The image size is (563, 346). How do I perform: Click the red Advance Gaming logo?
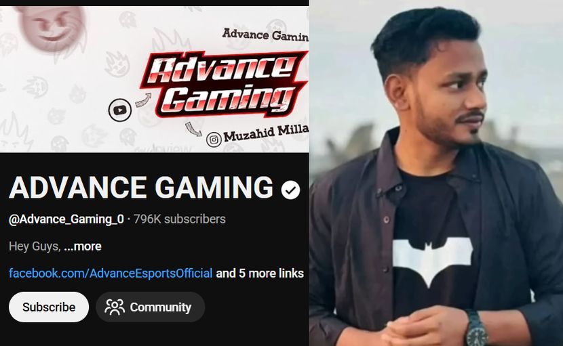(225, 83)
